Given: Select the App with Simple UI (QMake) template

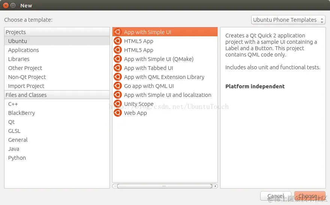Looking at the screenshot, I should click(x=165, y=59).
